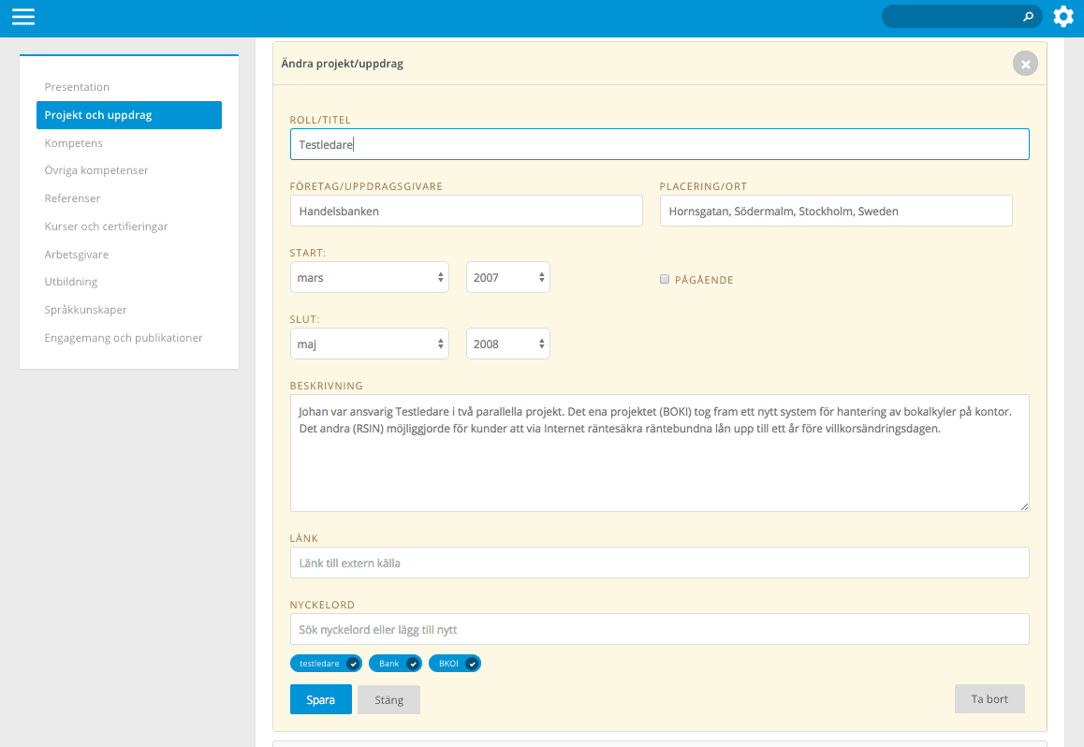Open the start month dropdown showing mars
Viewport: 1084px width, 747px height.
(370, 277)
